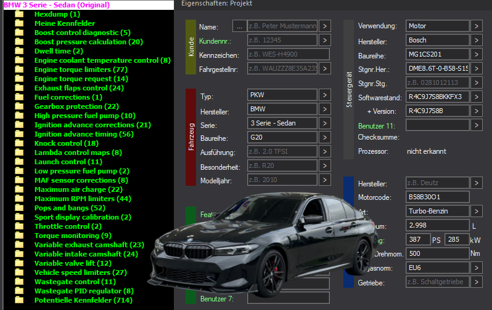Open arrow for Serie 3 Serie - Sedan
The height and width of the screenshot is (310, 492).
[325, 123]
